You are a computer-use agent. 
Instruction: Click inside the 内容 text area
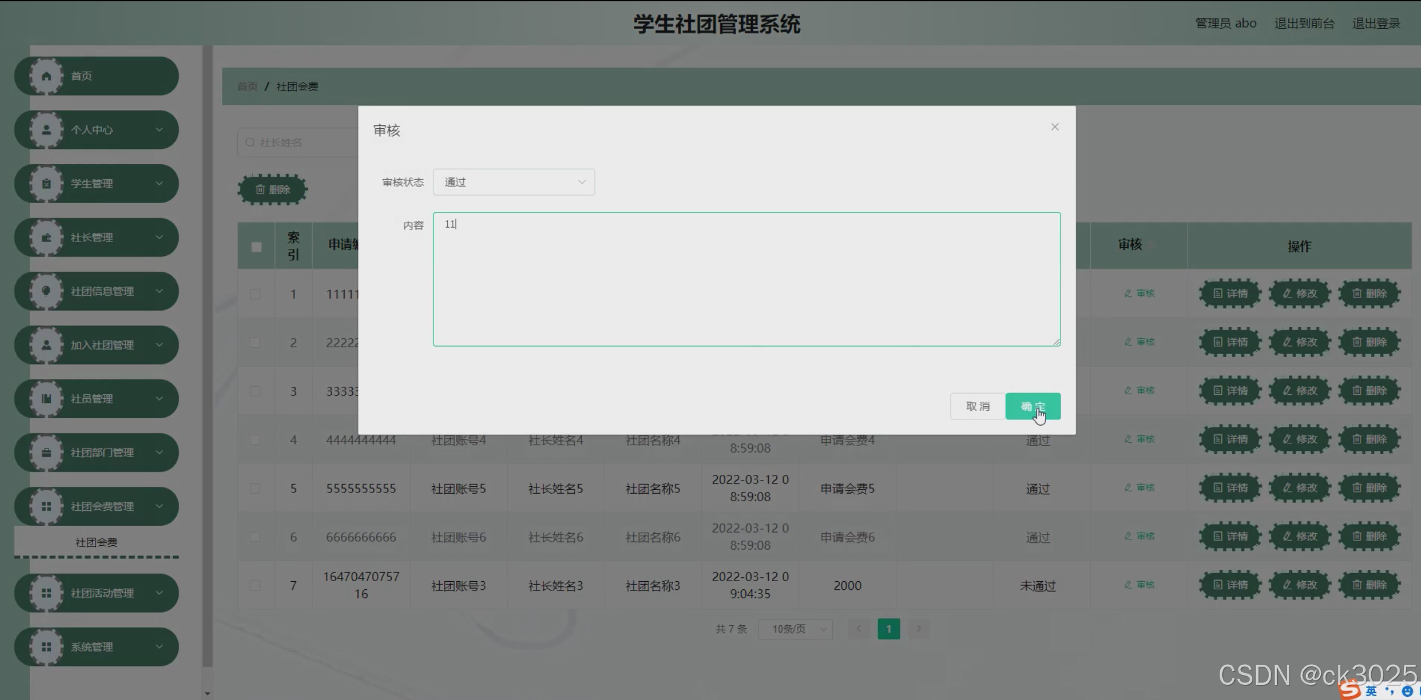coord(746,279)
